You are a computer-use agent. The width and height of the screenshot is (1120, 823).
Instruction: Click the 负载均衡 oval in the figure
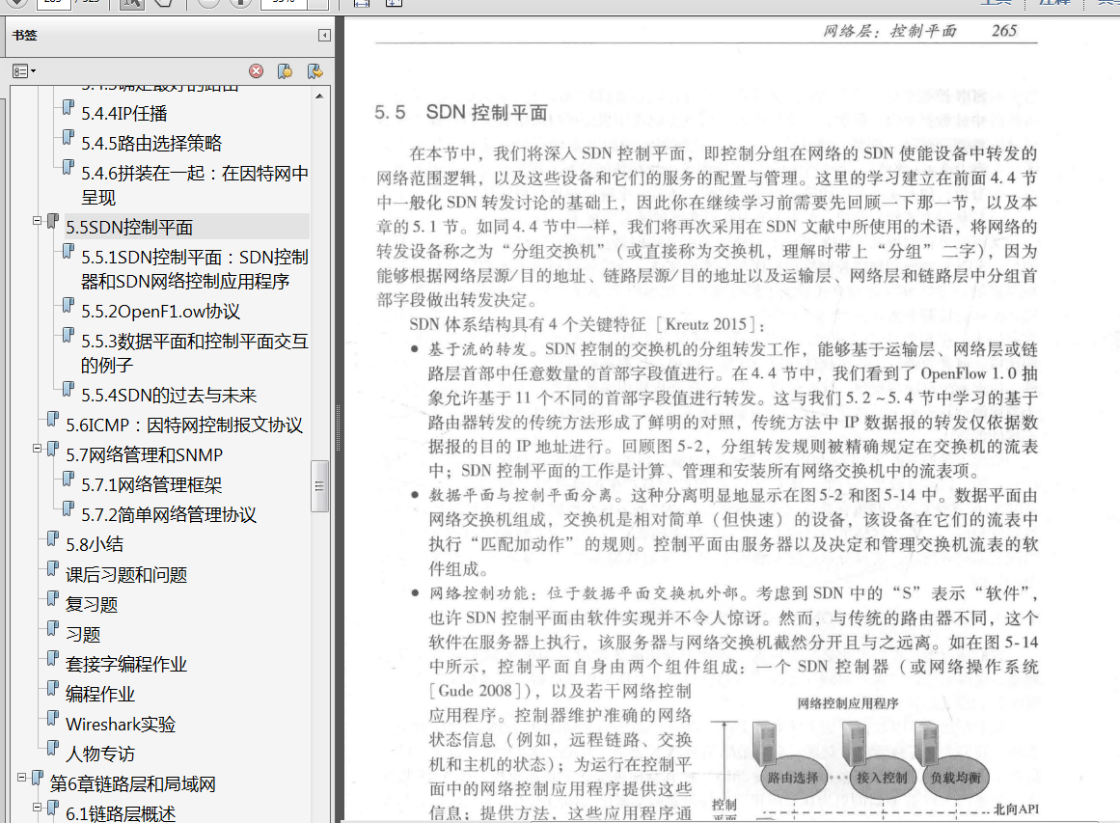[956, 778]
